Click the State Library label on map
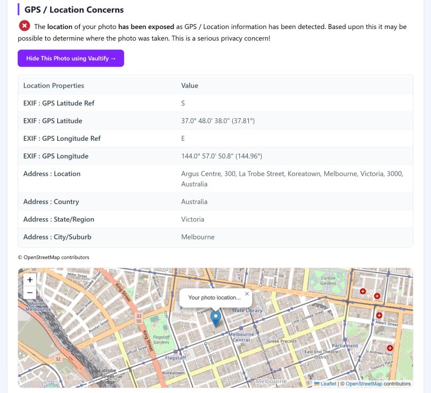This screenshot has width=431, height=393. (x=247, y=310)
